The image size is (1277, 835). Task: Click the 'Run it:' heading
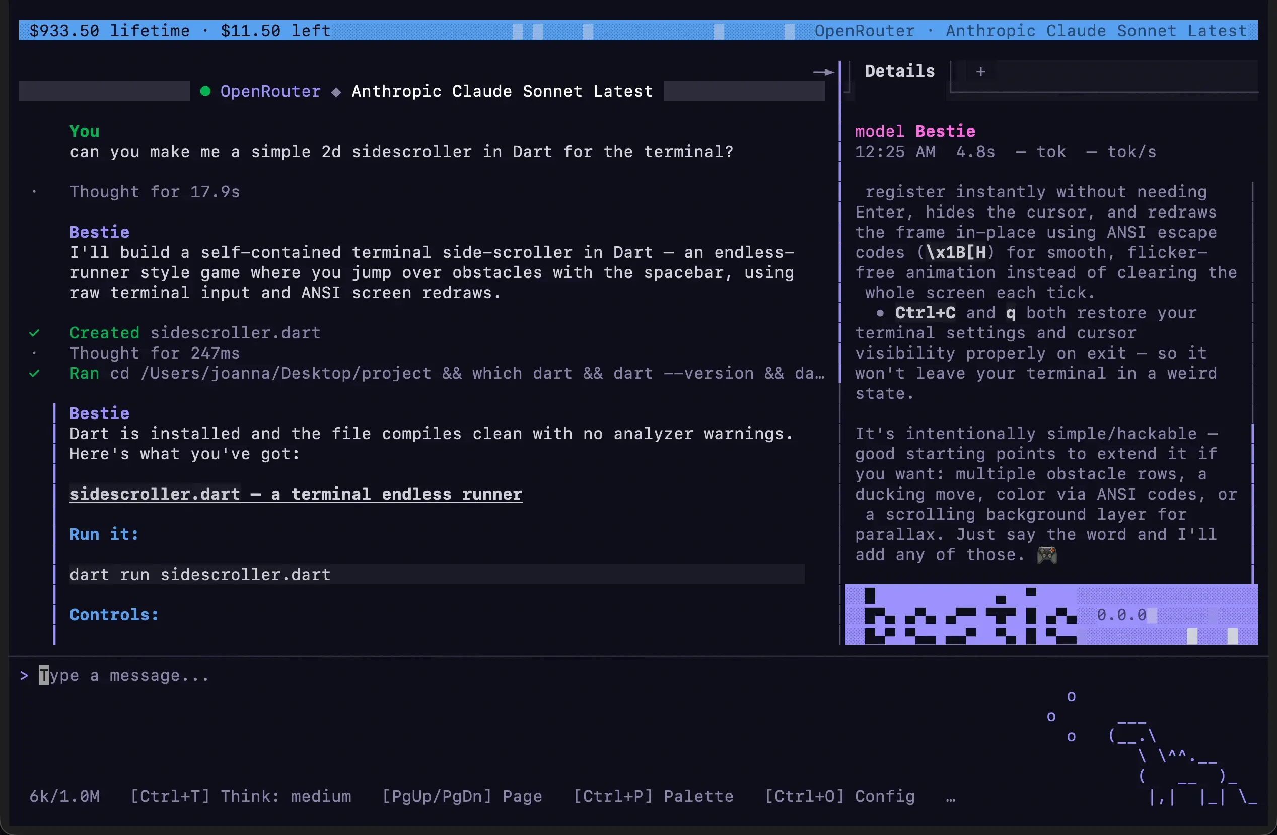point(104,534)
